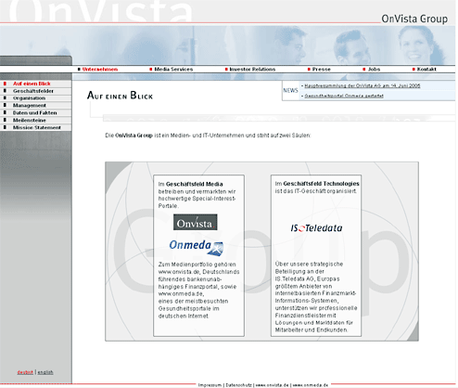458x388 pixels.
Task: Click the 'Geschäftsfeld Technologies' bold text
Action: (x=321, y=184)
